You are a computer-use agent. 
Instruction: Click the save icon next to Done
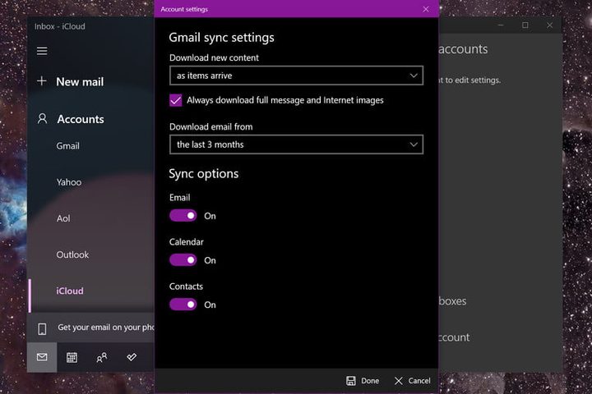[x=351, y=381]
